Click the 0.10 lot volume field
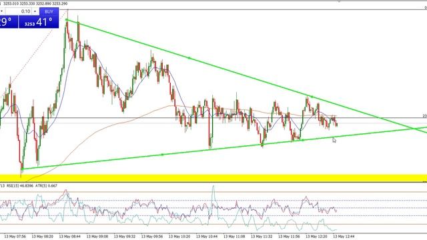The width and height of the screenshot is (427, 240). coord(19,11)
